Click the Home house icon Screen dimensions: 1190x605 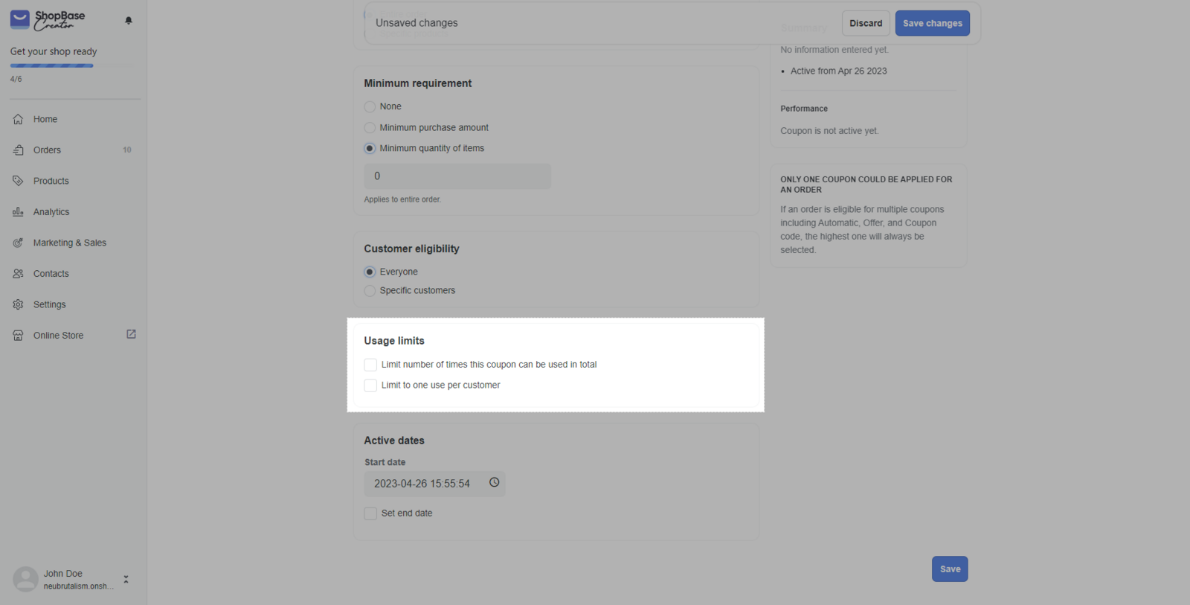18,119
